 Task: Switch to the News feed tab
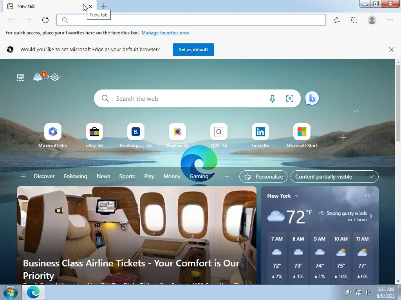(103, 176)
